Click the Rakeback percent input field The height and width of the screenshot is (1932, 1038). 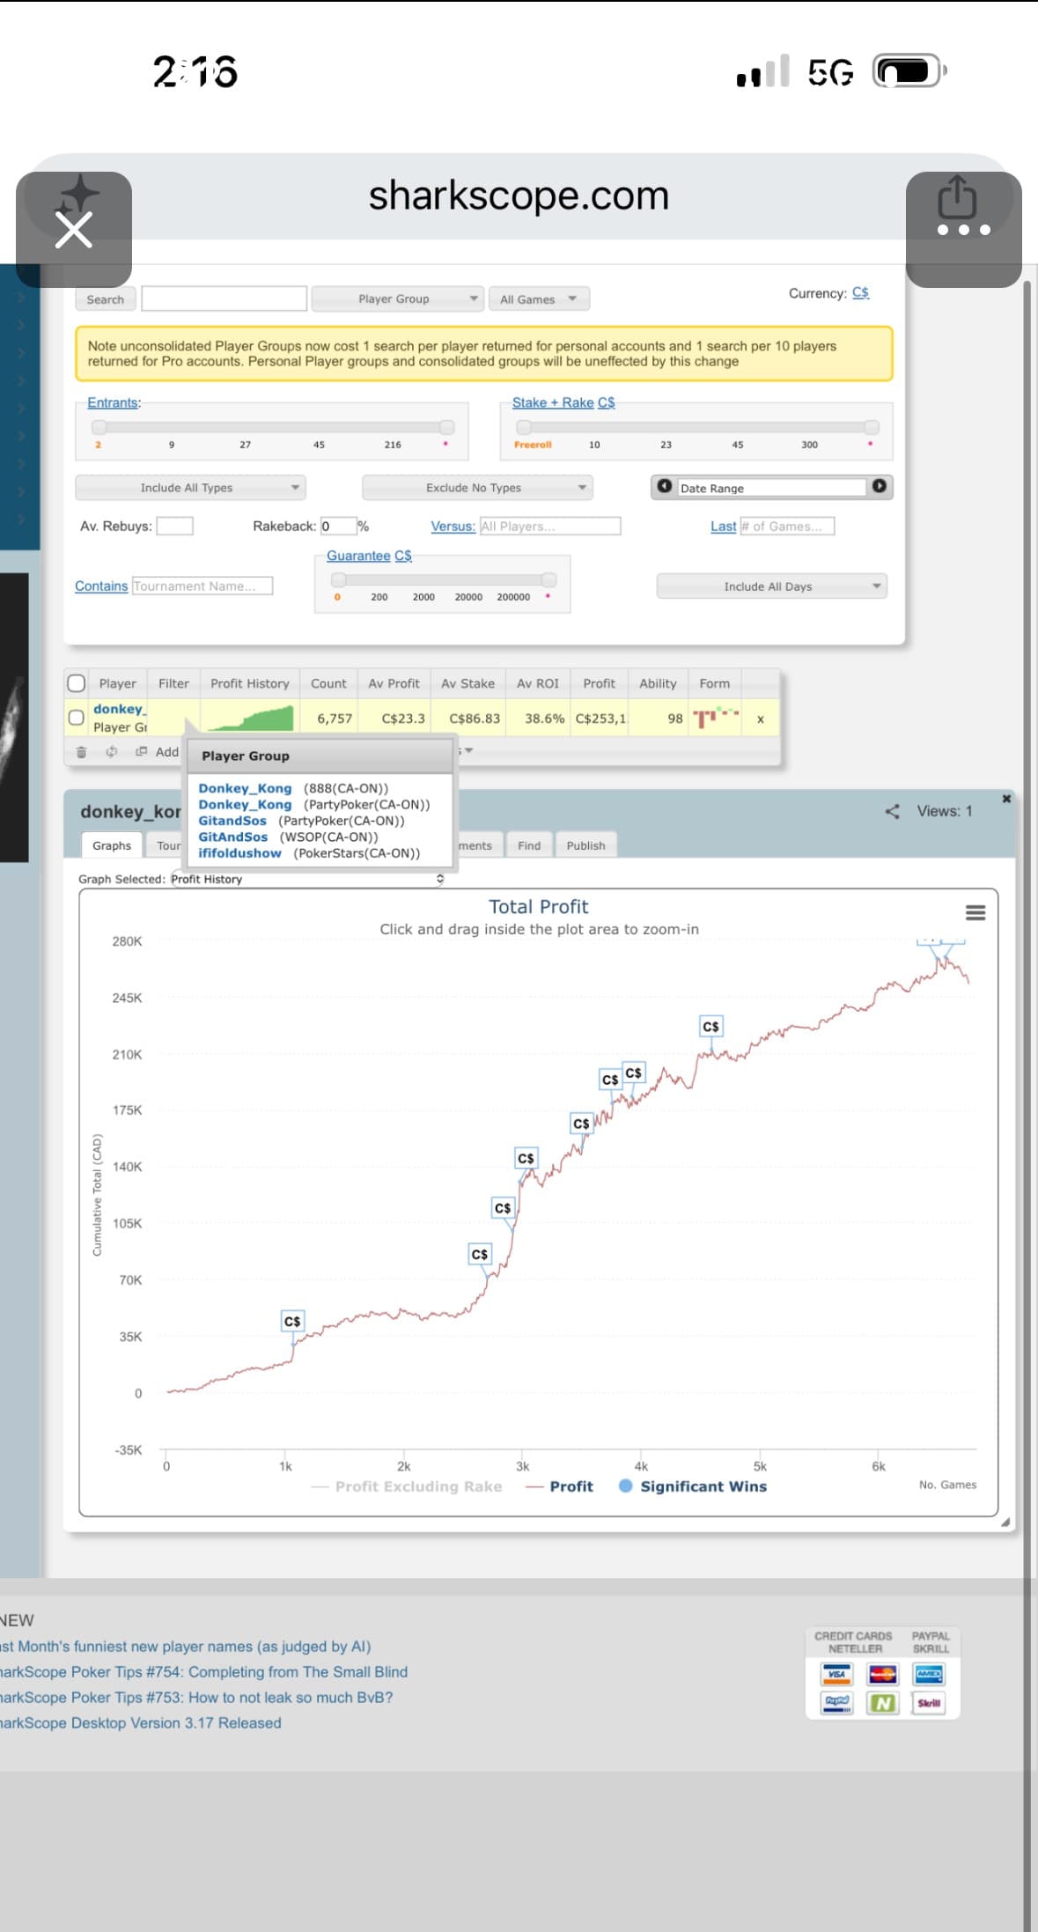[338, 526]
